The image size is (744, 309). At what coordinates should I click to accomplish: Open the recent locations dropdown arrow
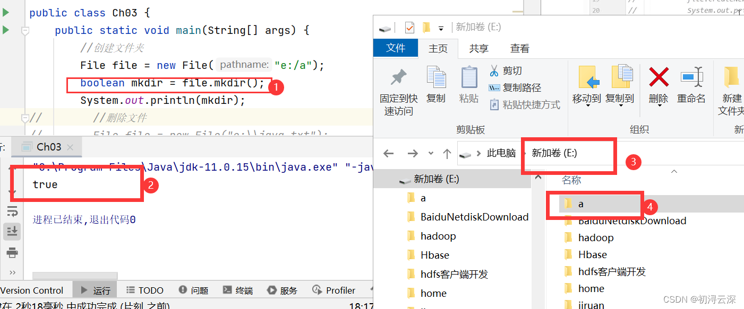[431, 154]
